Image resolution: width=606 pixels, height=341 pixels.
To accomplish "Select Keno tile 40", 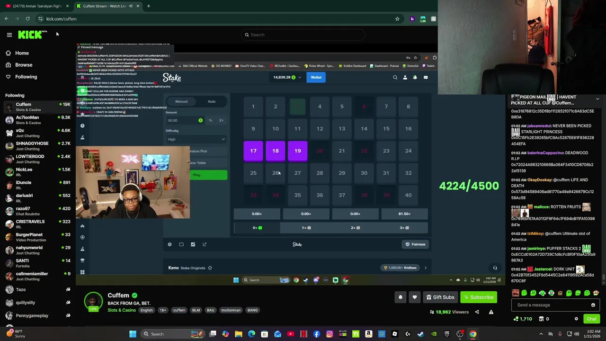I will 408,195.
